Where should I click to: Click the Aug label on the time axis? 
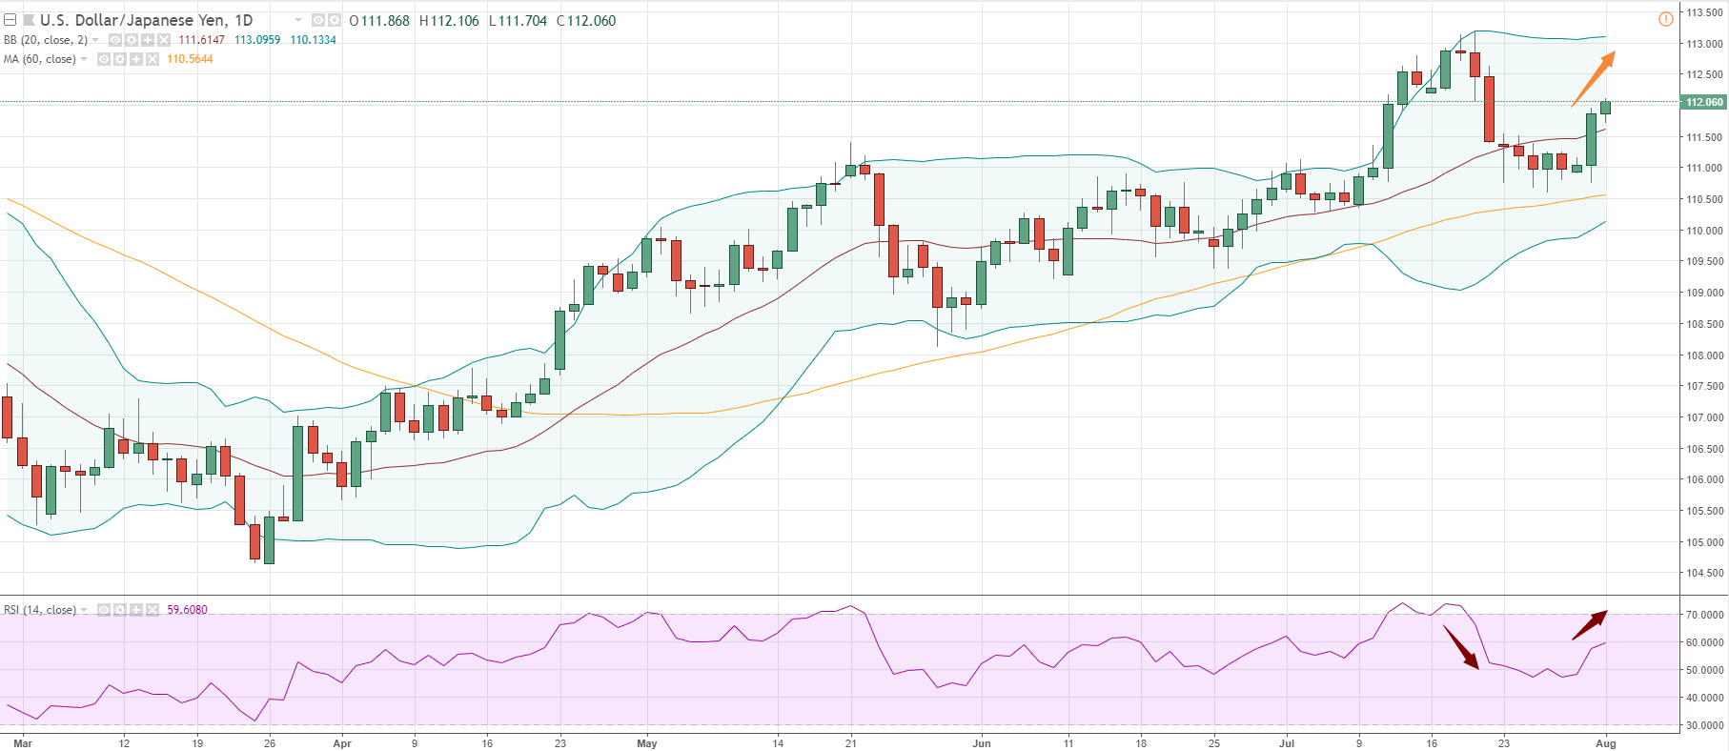(1606, 743)
